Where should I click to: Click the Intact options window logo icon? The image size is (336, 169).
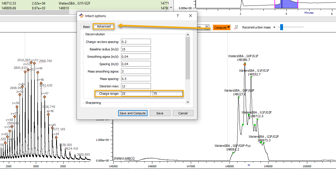tap(81, 16)
